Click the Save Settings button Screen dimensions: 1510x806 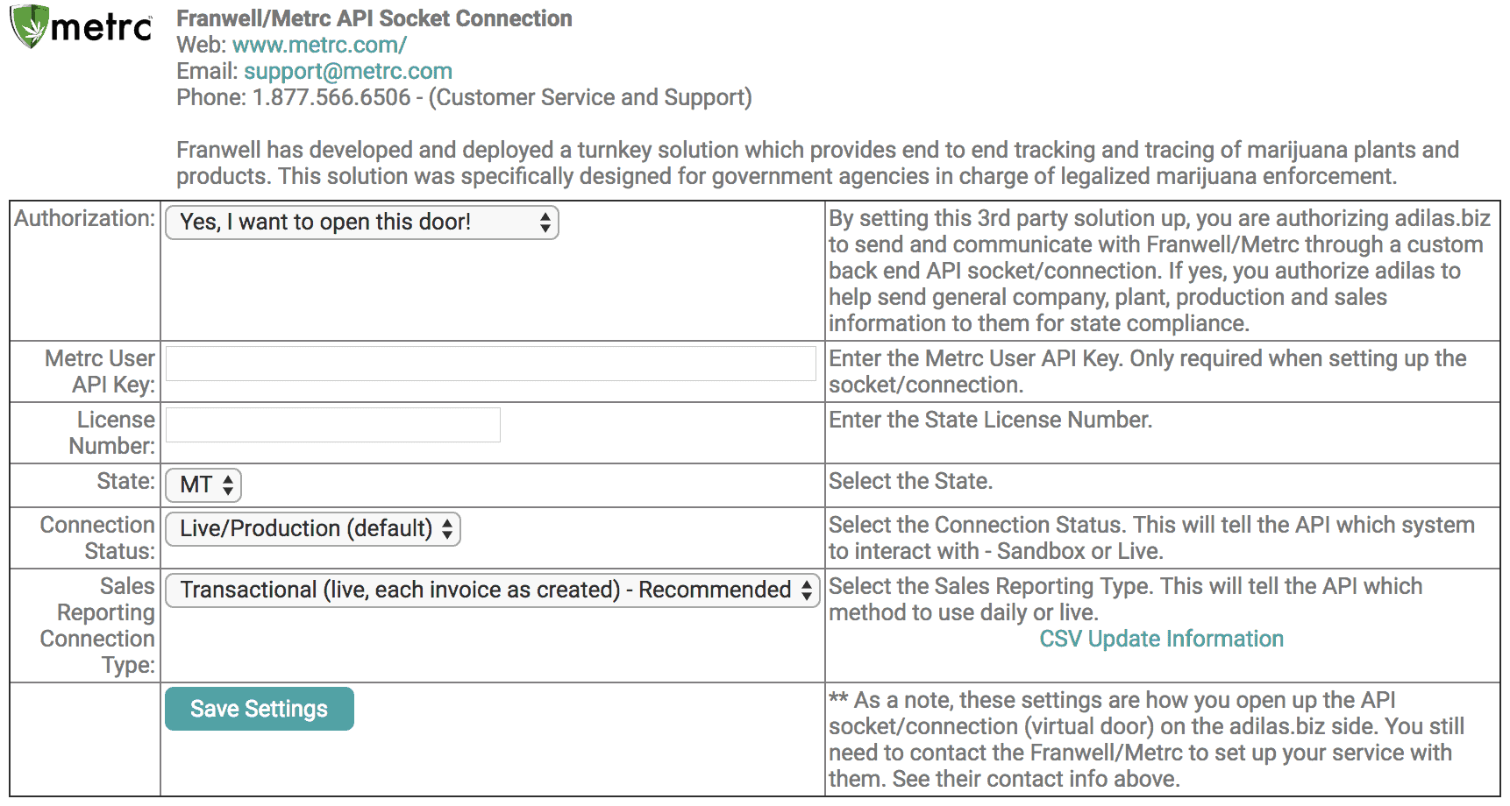260,709
